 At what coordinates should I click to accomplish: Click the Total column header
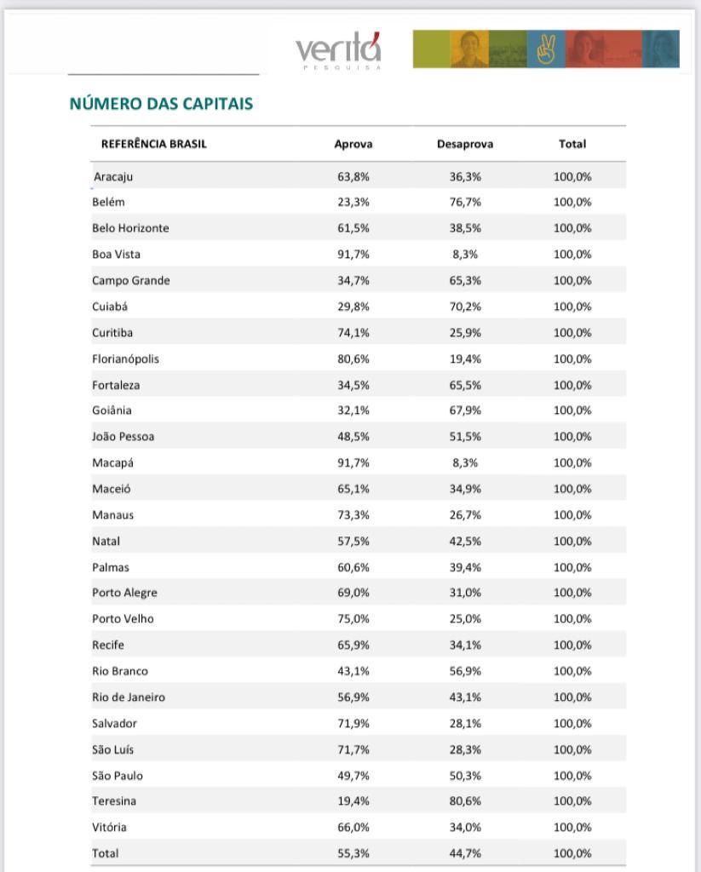click(572, 144)
